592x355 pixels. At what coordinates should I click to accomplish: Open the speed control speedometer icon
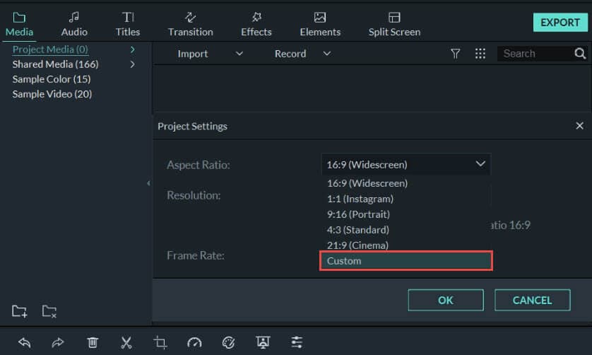point(194,342)
